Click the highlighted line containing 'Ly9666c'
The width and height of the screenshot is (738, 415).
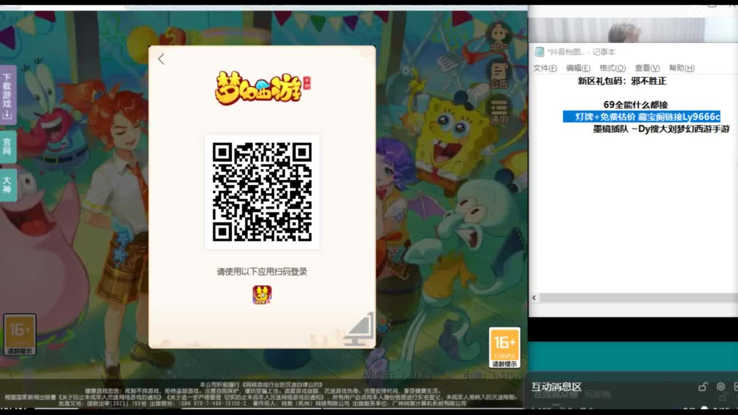(642, 117)
